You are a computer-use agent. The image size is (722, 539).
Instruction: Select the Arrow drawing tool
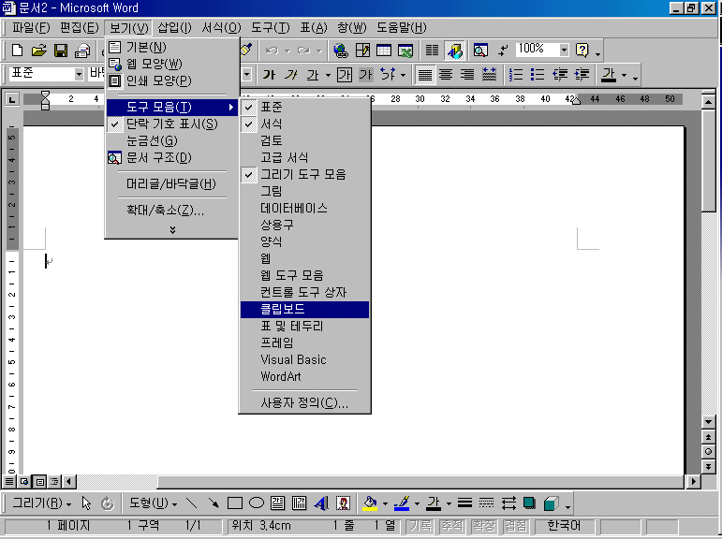coord(214,503)
